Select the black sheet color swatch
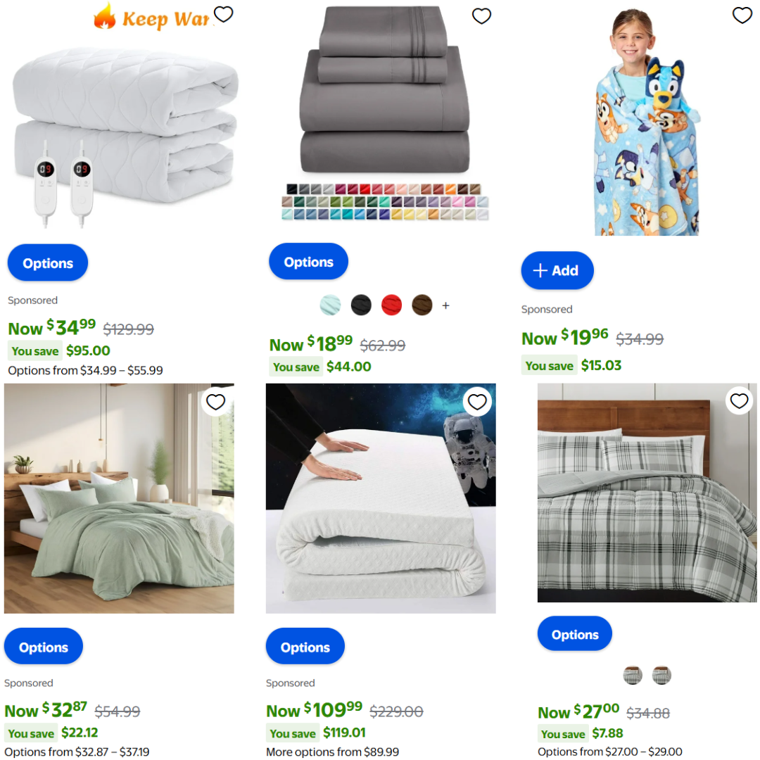 tap(361, 305)
